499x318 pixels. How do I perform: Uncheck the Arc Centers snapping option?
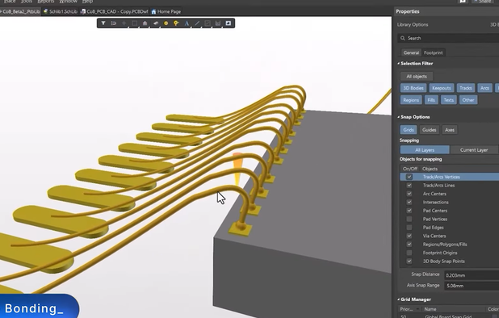coord(409,194)
